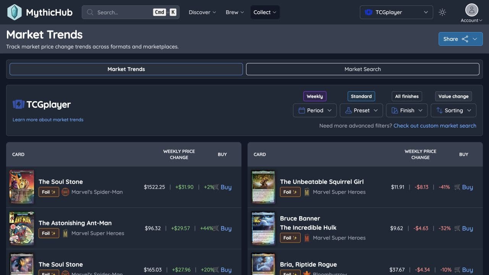The width and height of the screenshot is (489, 275).
Task: Click cart icon for The Astonishing Ant-Man
Action: [216, 228]
